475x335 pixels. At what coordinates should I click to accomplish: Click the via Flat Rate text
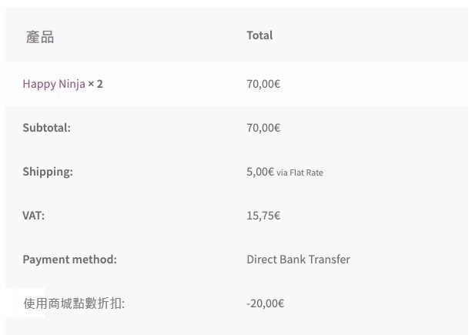(x=300, y=173)
